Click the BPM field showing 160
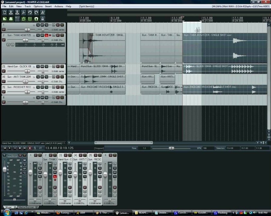 point(208,148)
